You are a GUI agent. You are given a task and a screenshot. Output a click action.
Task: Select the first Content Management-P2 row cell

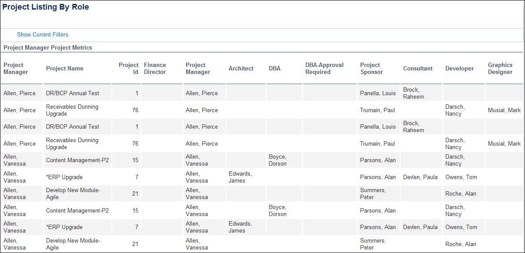coord(77,160)
